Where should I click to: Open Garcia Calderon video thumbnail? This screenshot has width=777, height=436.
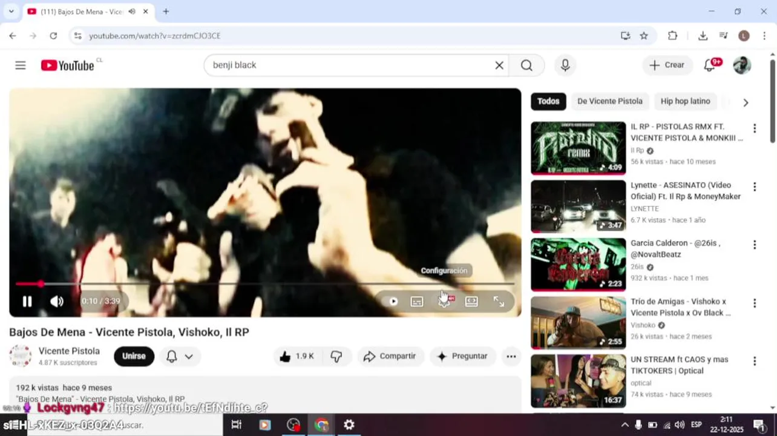tap(579, 265)
